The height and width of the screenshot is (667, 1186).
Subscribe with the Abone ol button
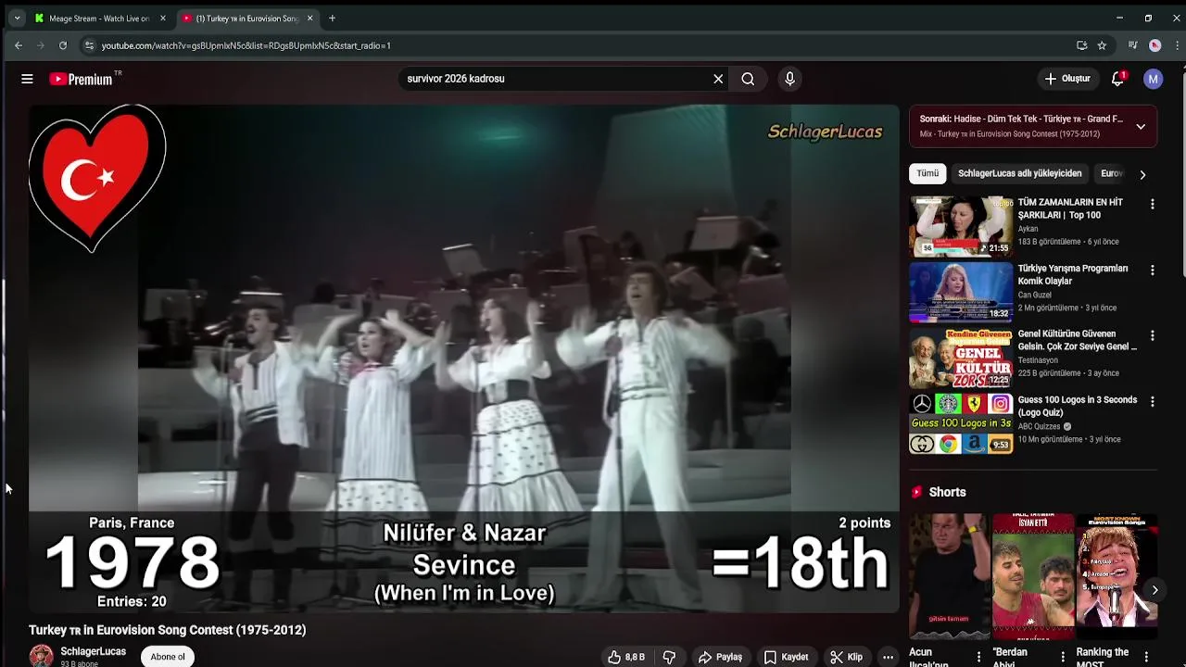pos(168,657)
